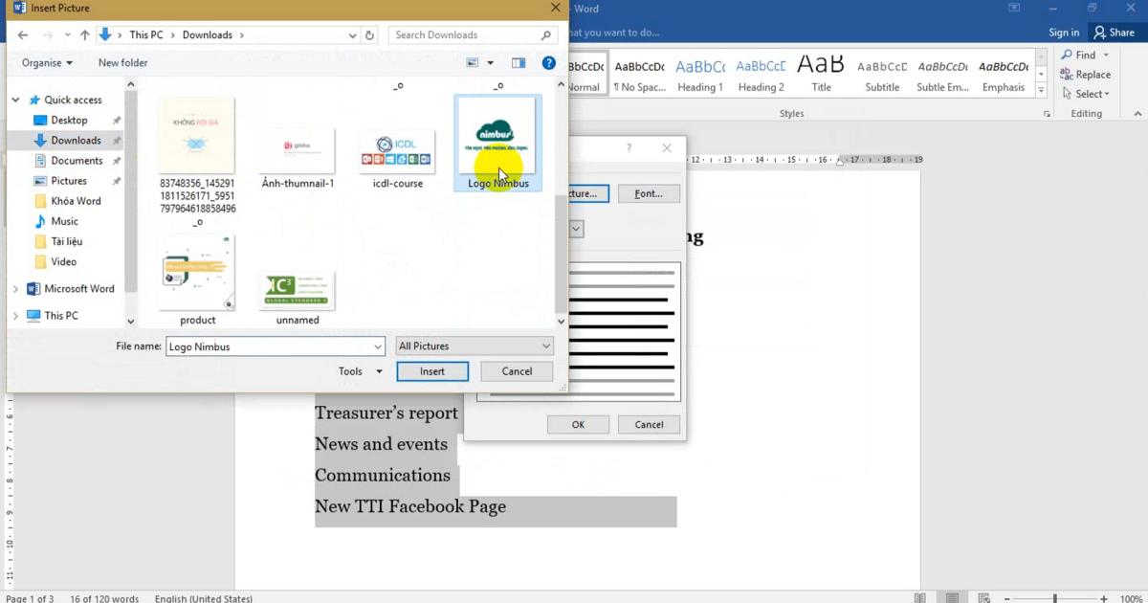Apply the Heading 1 style

700,76
